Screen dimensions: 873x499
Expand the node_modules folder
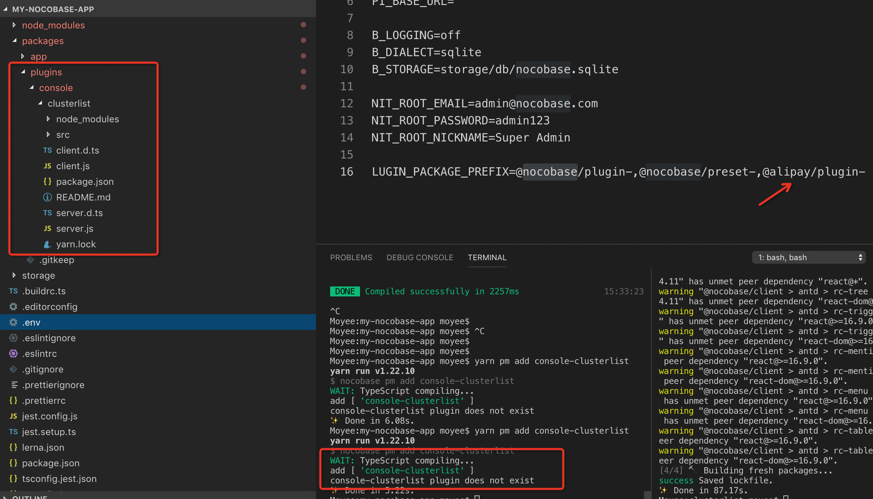(x=14, y=25)
